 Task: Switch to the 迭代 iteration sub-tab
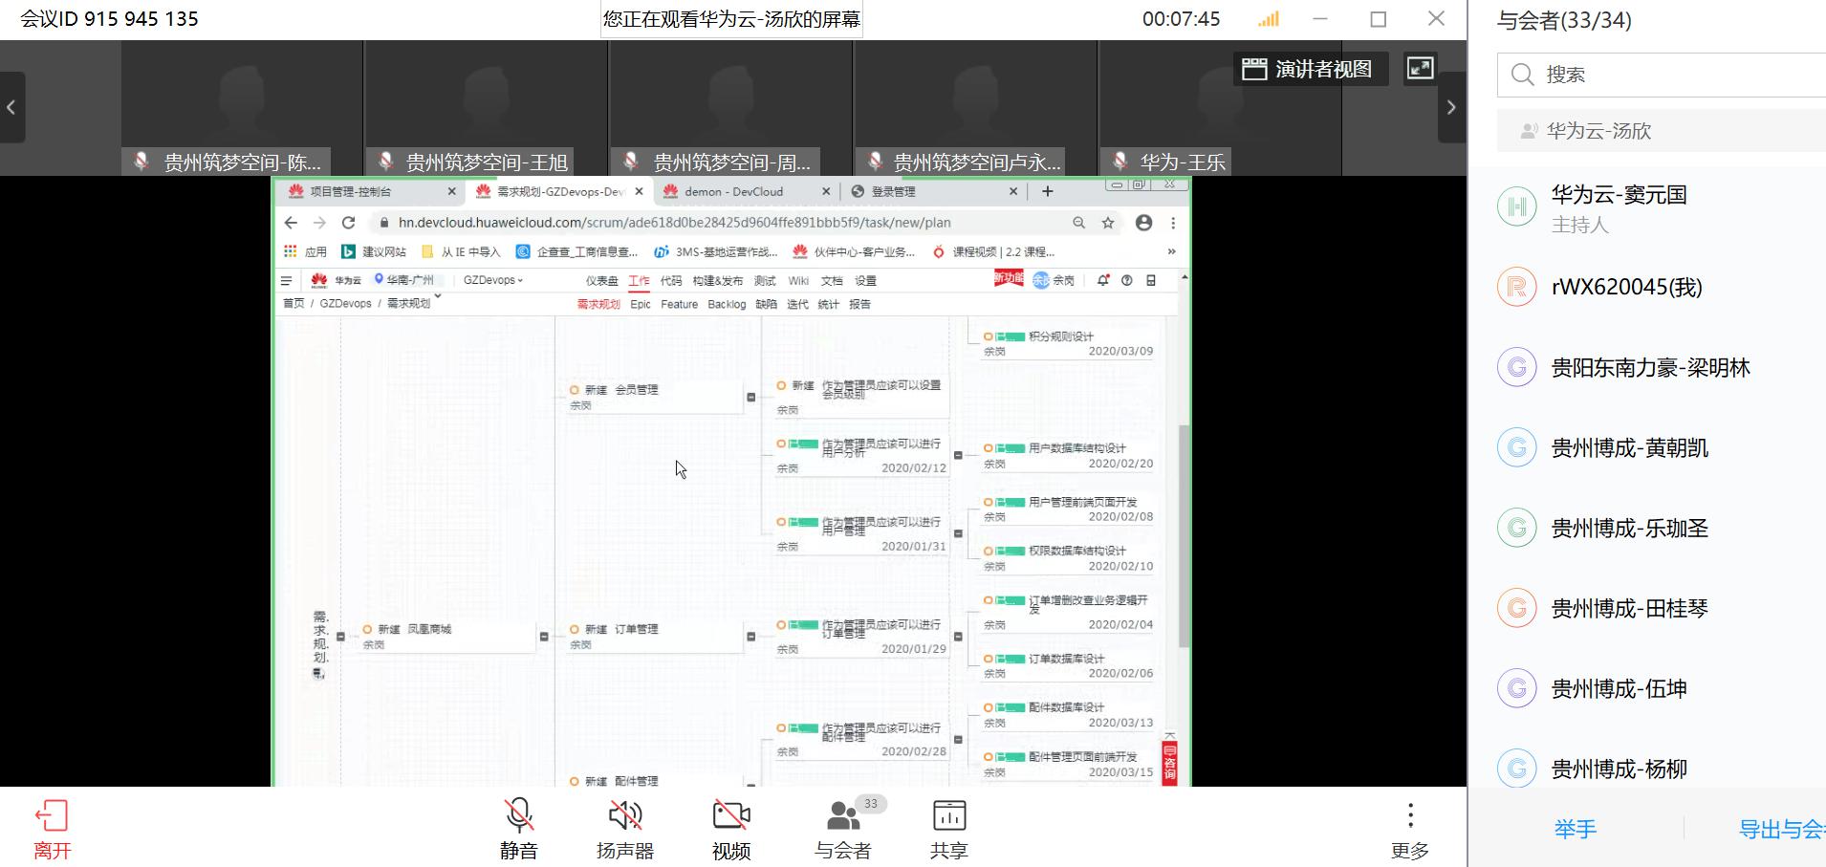coord(797,304)
